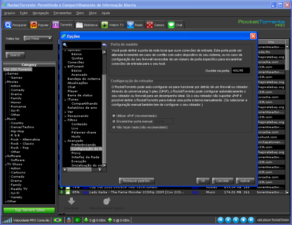
Task: Stop media playback in player bar
Action: point(243,220)
